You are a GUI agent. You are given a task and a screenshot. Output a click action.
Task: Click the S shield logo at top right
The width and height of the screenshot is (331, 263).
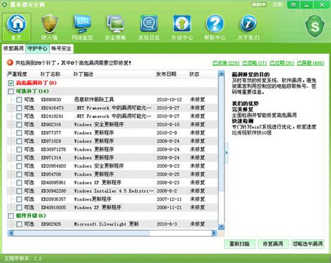coord(314,26)
